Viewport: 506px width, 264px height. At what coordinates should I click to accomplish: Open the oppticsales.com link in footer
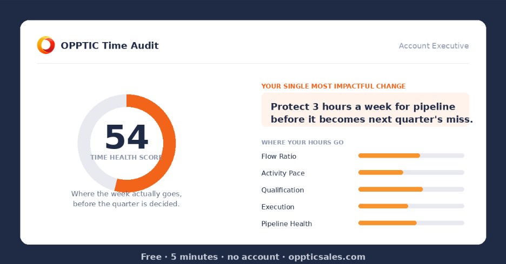pos(327,257)
